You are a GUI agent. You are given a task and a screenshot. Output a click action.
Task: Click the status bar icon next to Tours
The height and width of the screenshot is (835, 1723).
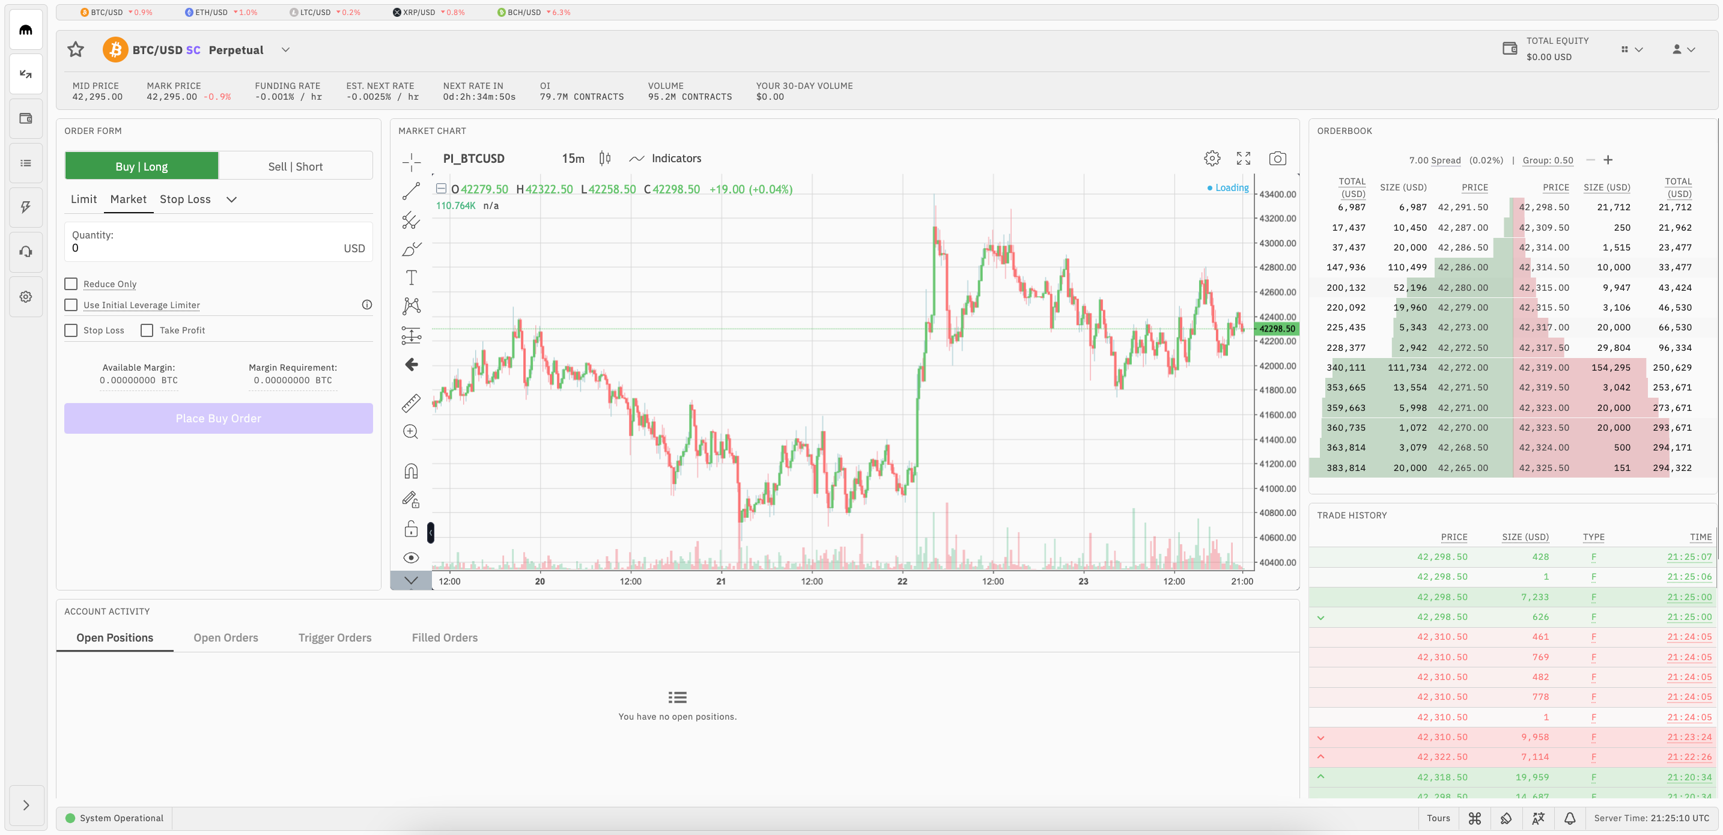tap(1506, 818)
